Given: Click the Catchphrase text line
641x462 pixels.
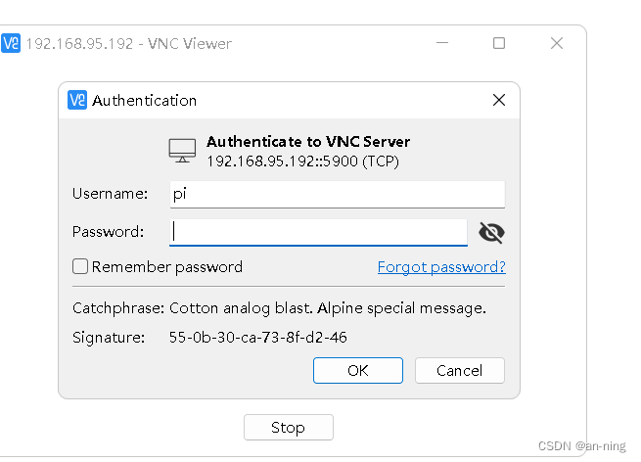Looking at the screenshot, I should [x=279, y=307].
